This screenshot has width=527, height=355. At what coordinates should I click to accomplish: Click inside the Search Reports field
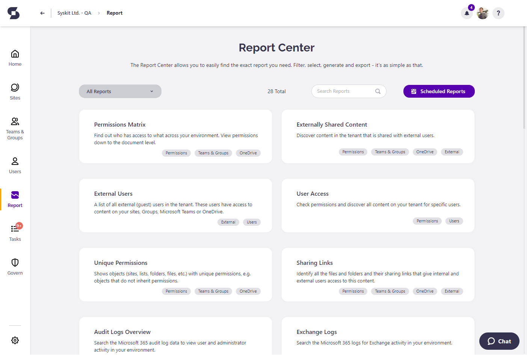tap(344, 91)
